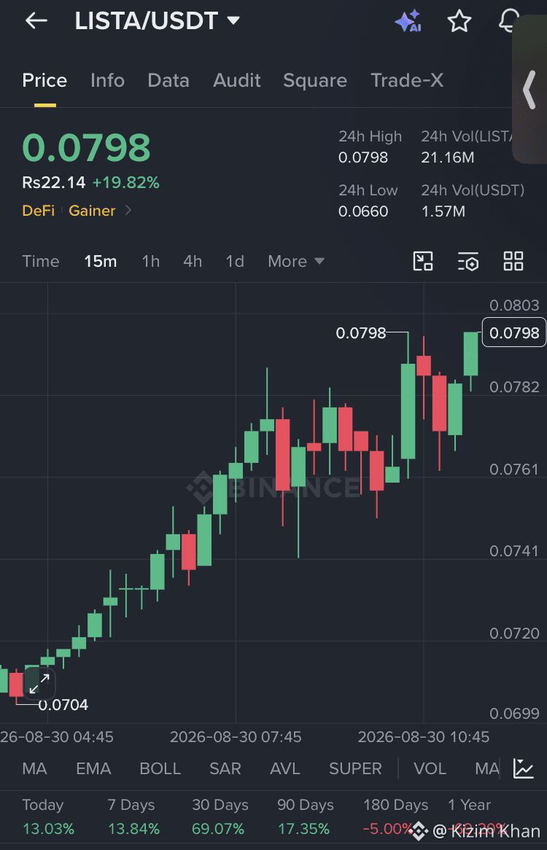
Task: Click the 30 Days 69.07% performance value
Action: tap(218, 829)
